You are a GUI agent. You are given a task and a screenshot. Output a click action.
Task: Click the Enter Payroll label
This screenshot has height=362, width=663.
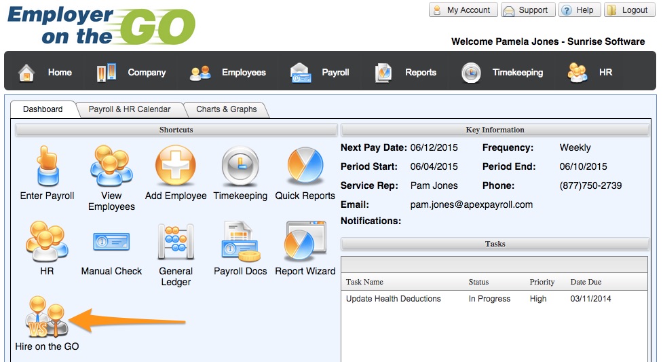click(x=47, y=196)
